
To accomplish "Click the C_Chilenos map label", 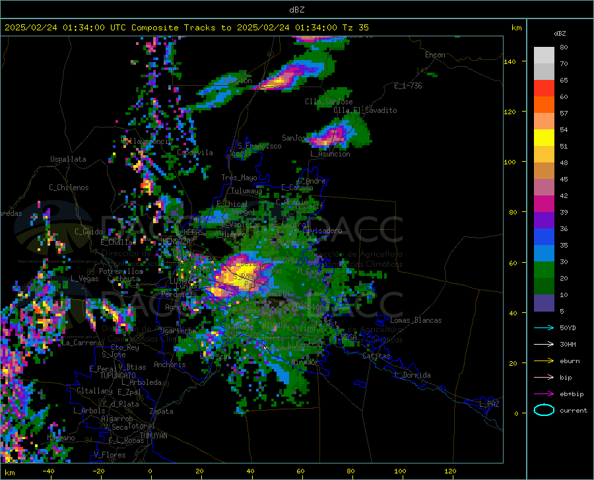I will point(69,188).
